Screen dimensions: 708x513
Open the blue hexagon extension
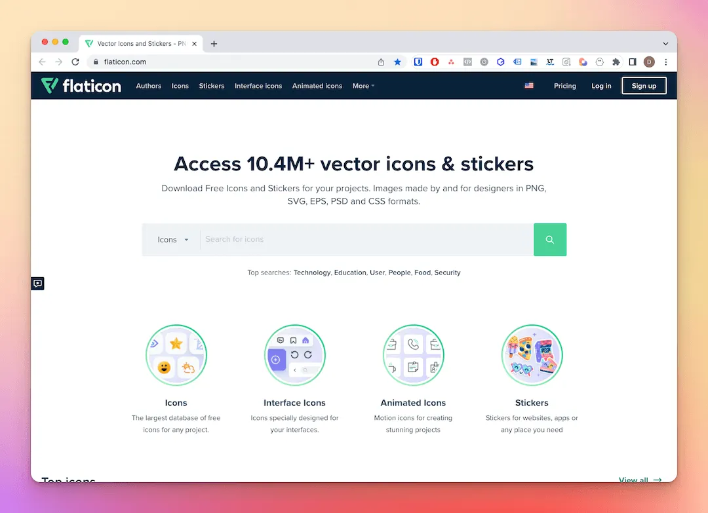click(500, 62)
